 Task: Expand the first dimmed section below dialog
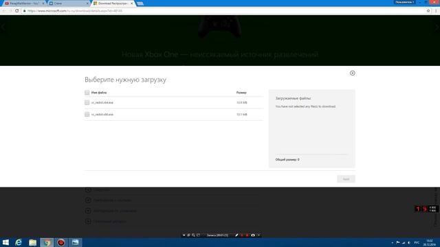[x=88, y=190]
